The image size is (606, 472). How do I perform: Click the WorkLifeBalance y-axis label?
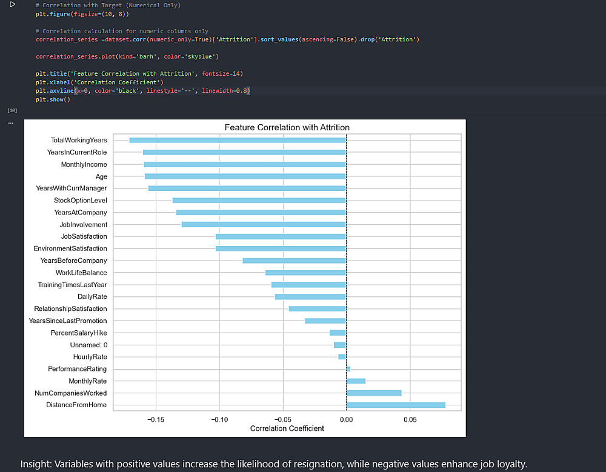(81, 273)
